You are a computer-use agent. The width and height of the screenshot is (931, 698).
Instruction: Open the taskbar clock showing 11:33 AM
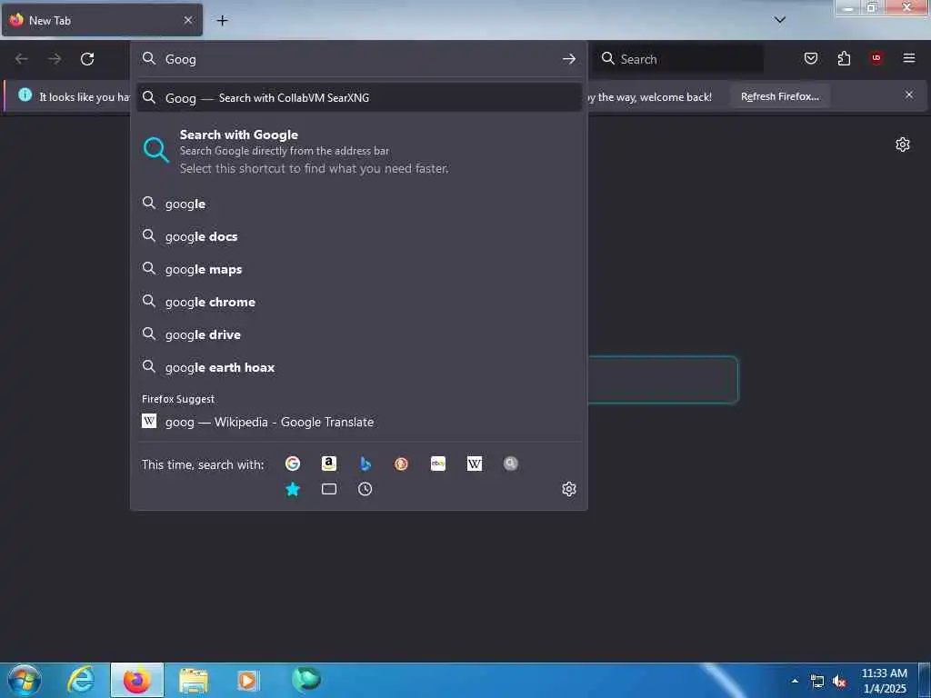[884, 680]
